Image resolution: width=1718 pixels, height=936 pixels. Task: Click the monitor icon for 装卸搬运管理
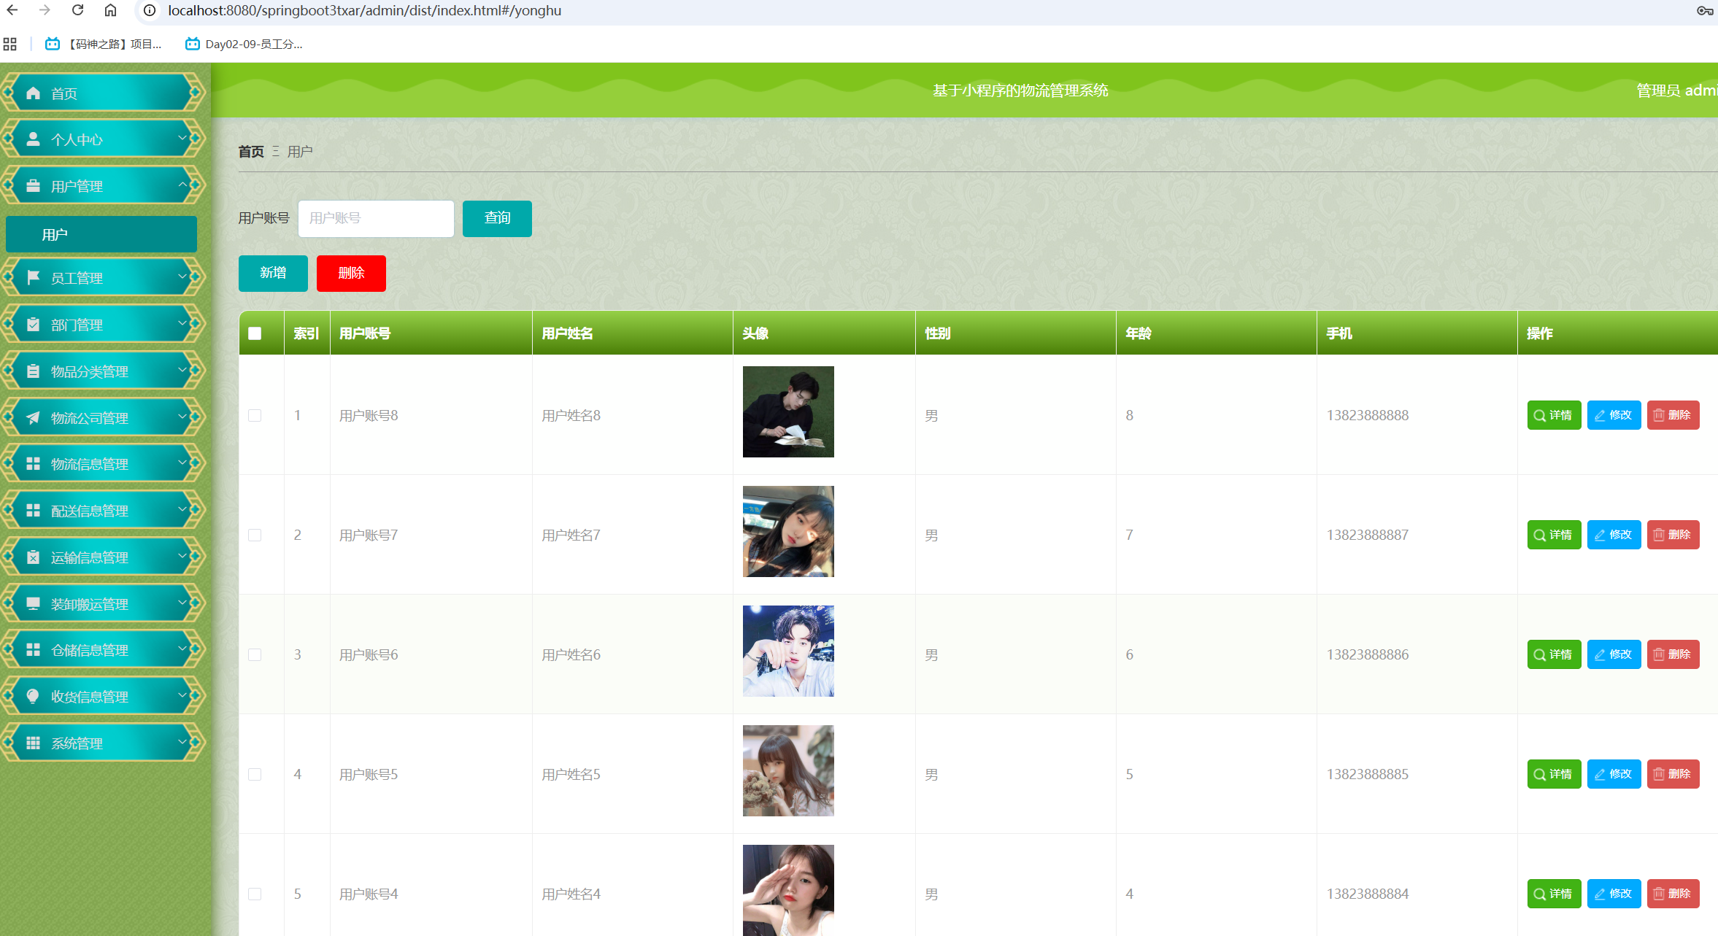pyautogui.click(x=33, y=604)
